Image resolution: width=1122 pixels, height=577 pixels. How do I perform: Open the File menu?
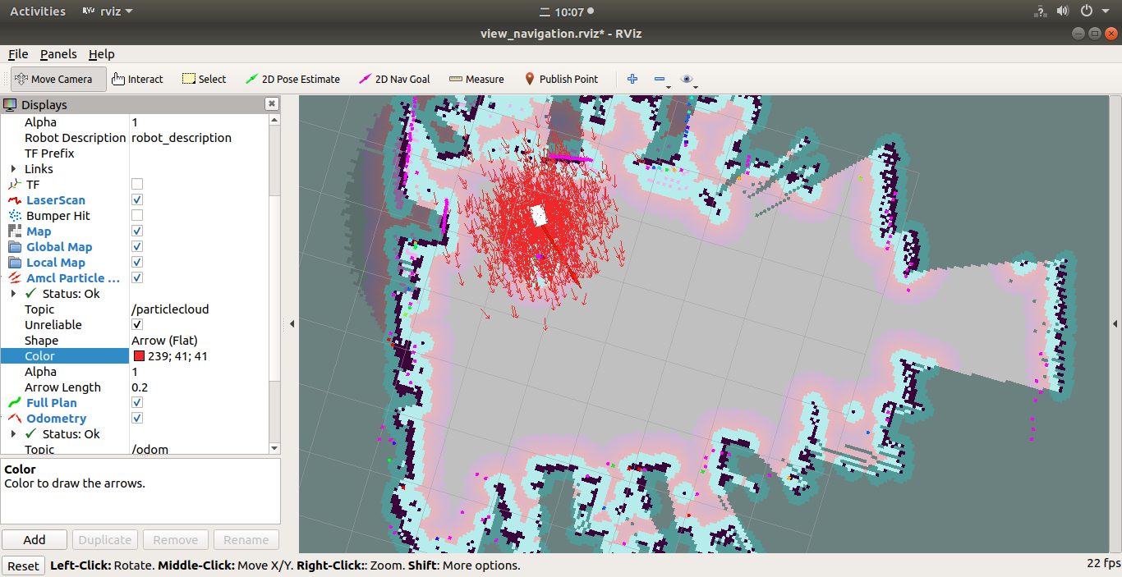[18, 54]
